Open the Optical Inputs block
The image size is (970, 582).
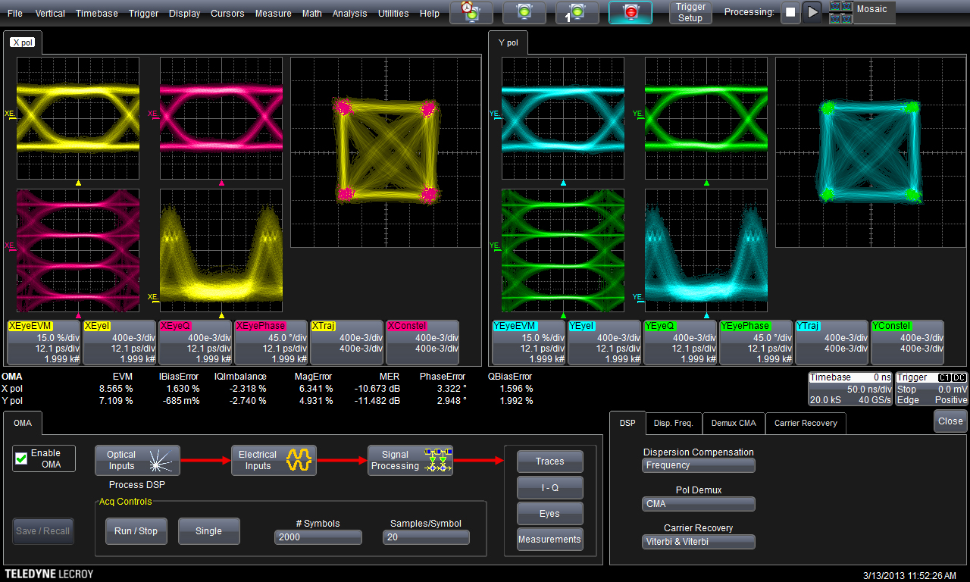[x=137, y=461]
